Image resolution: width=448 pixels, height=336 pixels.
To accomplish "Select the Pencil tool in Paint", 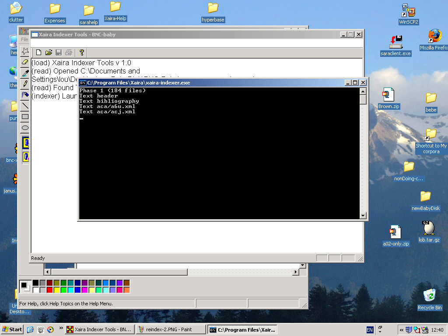I will (25, 84).
